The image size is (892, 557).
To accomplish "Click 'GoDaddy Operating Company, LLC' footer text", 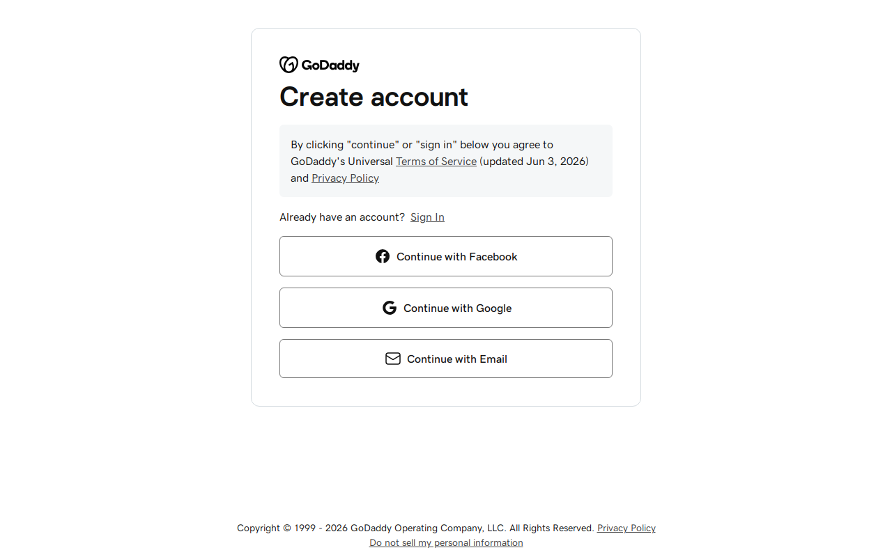I will click(x=428, y=528).
